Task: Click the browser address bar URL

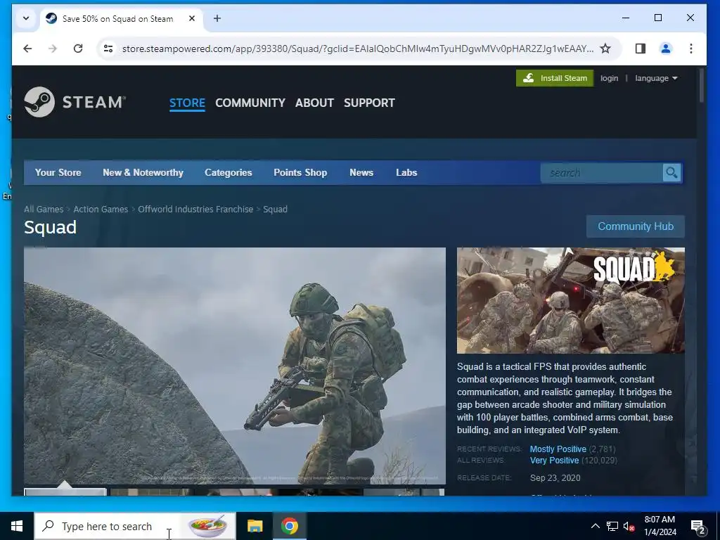Action: [358, 49]
